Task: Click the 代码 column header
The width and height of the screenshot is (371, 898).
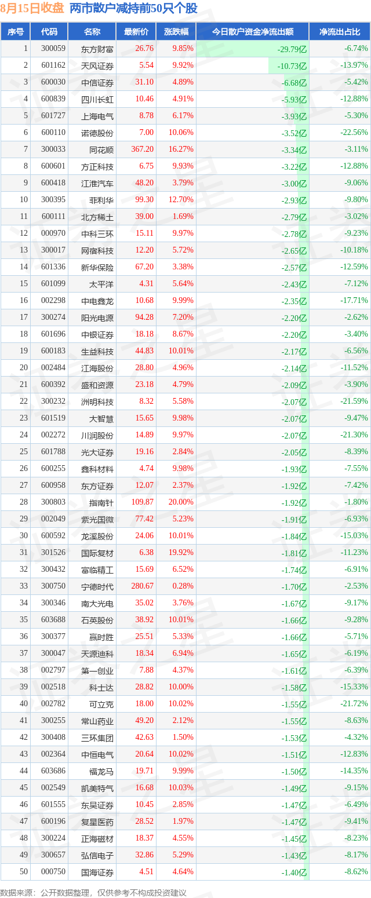Action: (49, 32)
